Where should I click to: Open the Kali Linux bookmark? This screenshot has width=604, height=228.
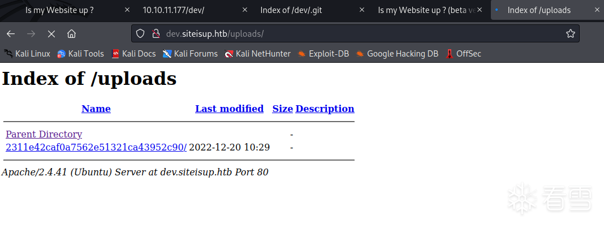click(27, 54)
